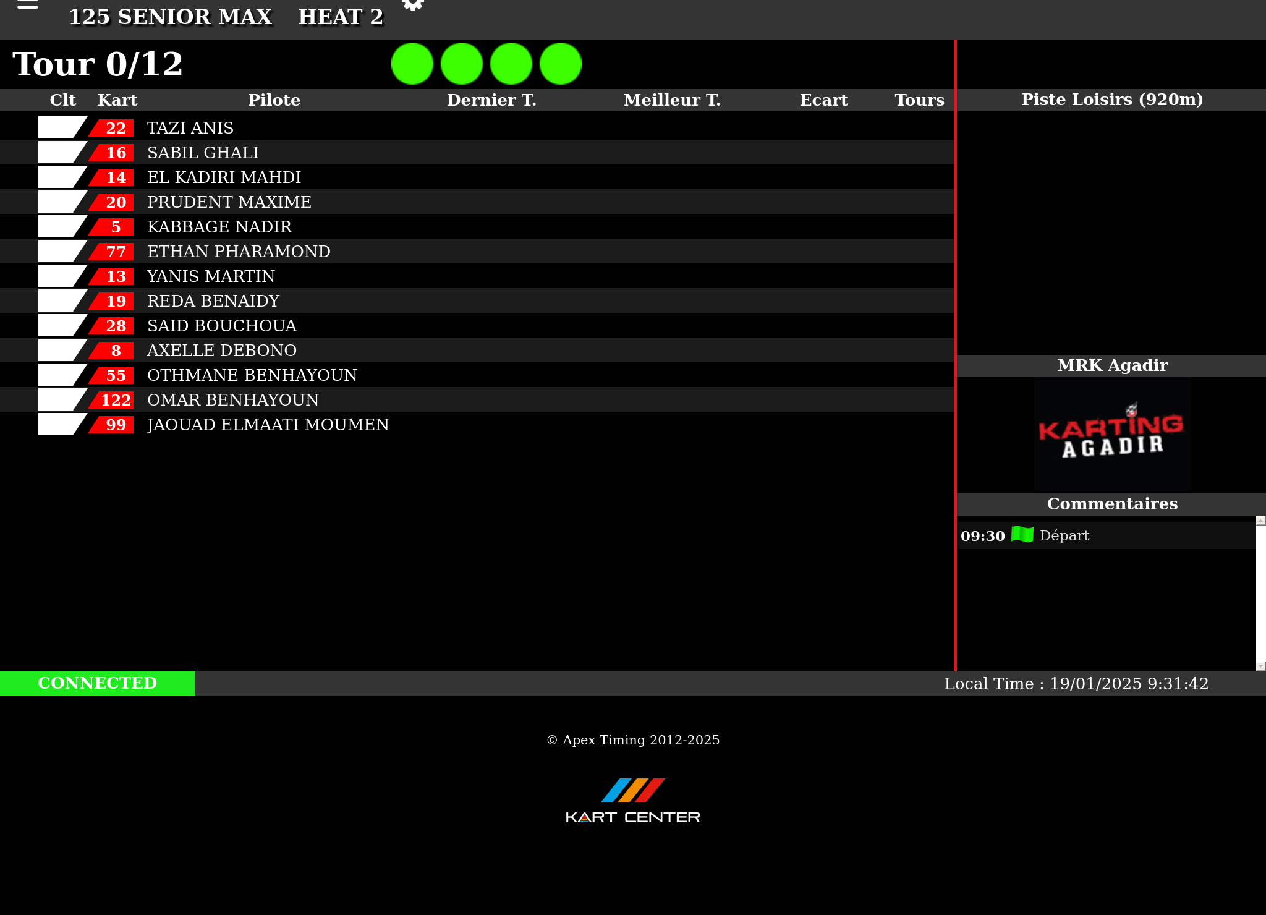Click the Apex Timing copyright link
1266x915 pixels.
click(x=633, y=740)
